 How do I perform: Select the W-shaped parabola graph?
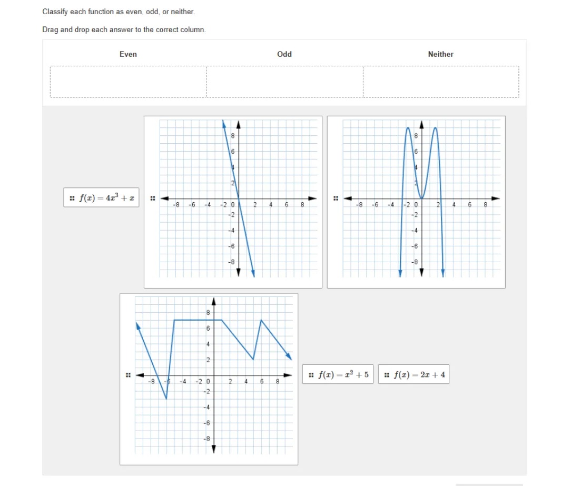coord(416,202)
